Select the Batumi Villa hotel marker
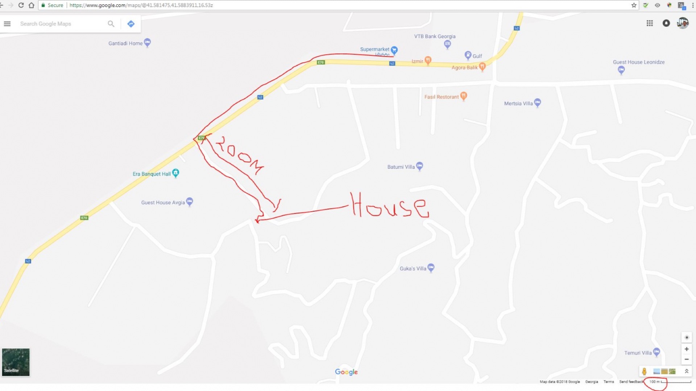The width and height of the screenshot is (696, 391). click(x=419, y=166)
